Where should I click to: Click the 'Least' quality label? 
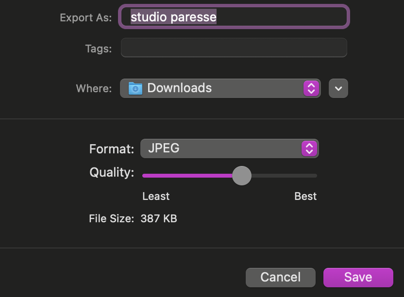156,196
